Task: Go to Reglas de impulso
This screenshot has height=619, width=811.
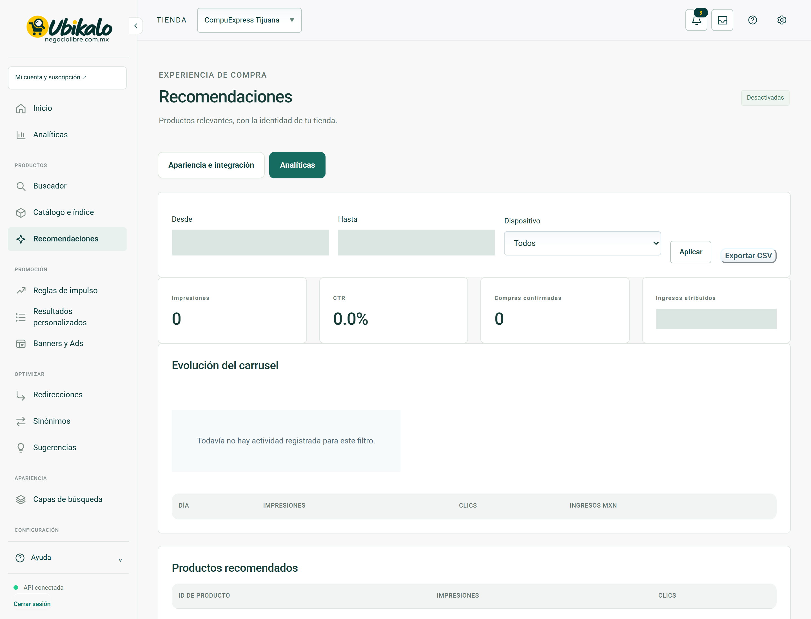Action: [67, 291]
